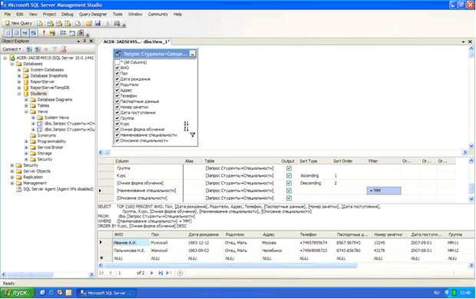Click the Add New Derived Table icon
This screenshot has height=299, width=476.
(81, 32)
